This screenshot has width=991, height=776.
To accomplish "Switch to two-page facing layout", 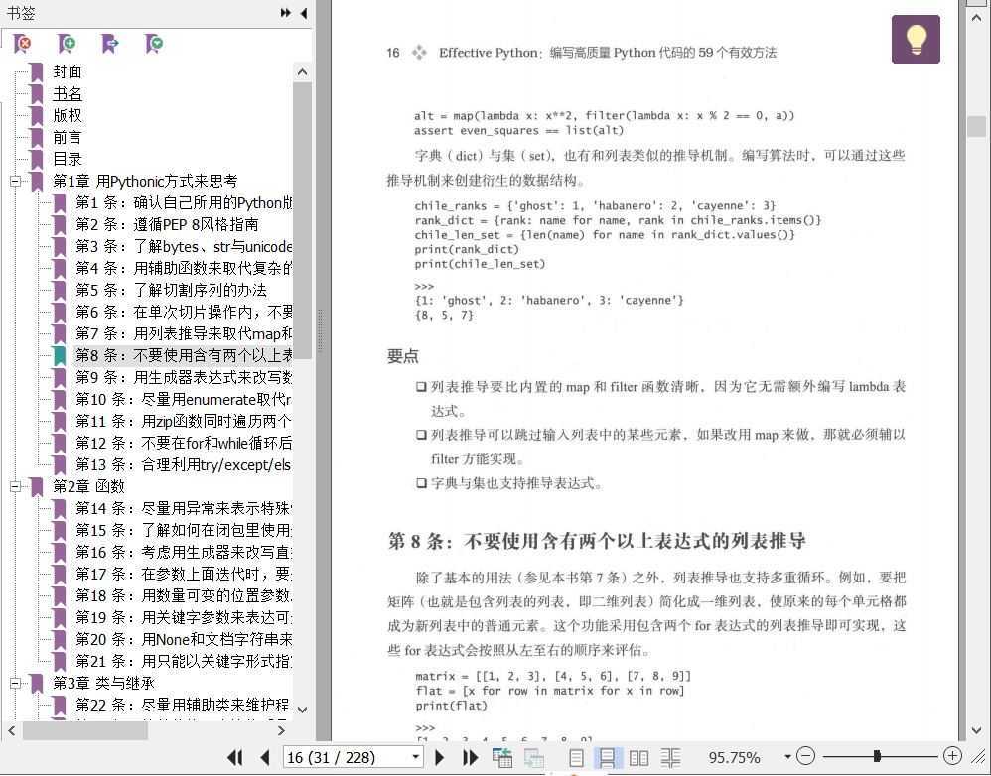I will pyautogui.click(x=638, y=757).
